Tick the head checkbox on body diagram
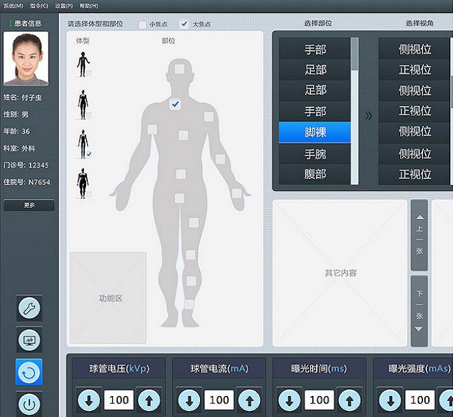 click(179, 69)
